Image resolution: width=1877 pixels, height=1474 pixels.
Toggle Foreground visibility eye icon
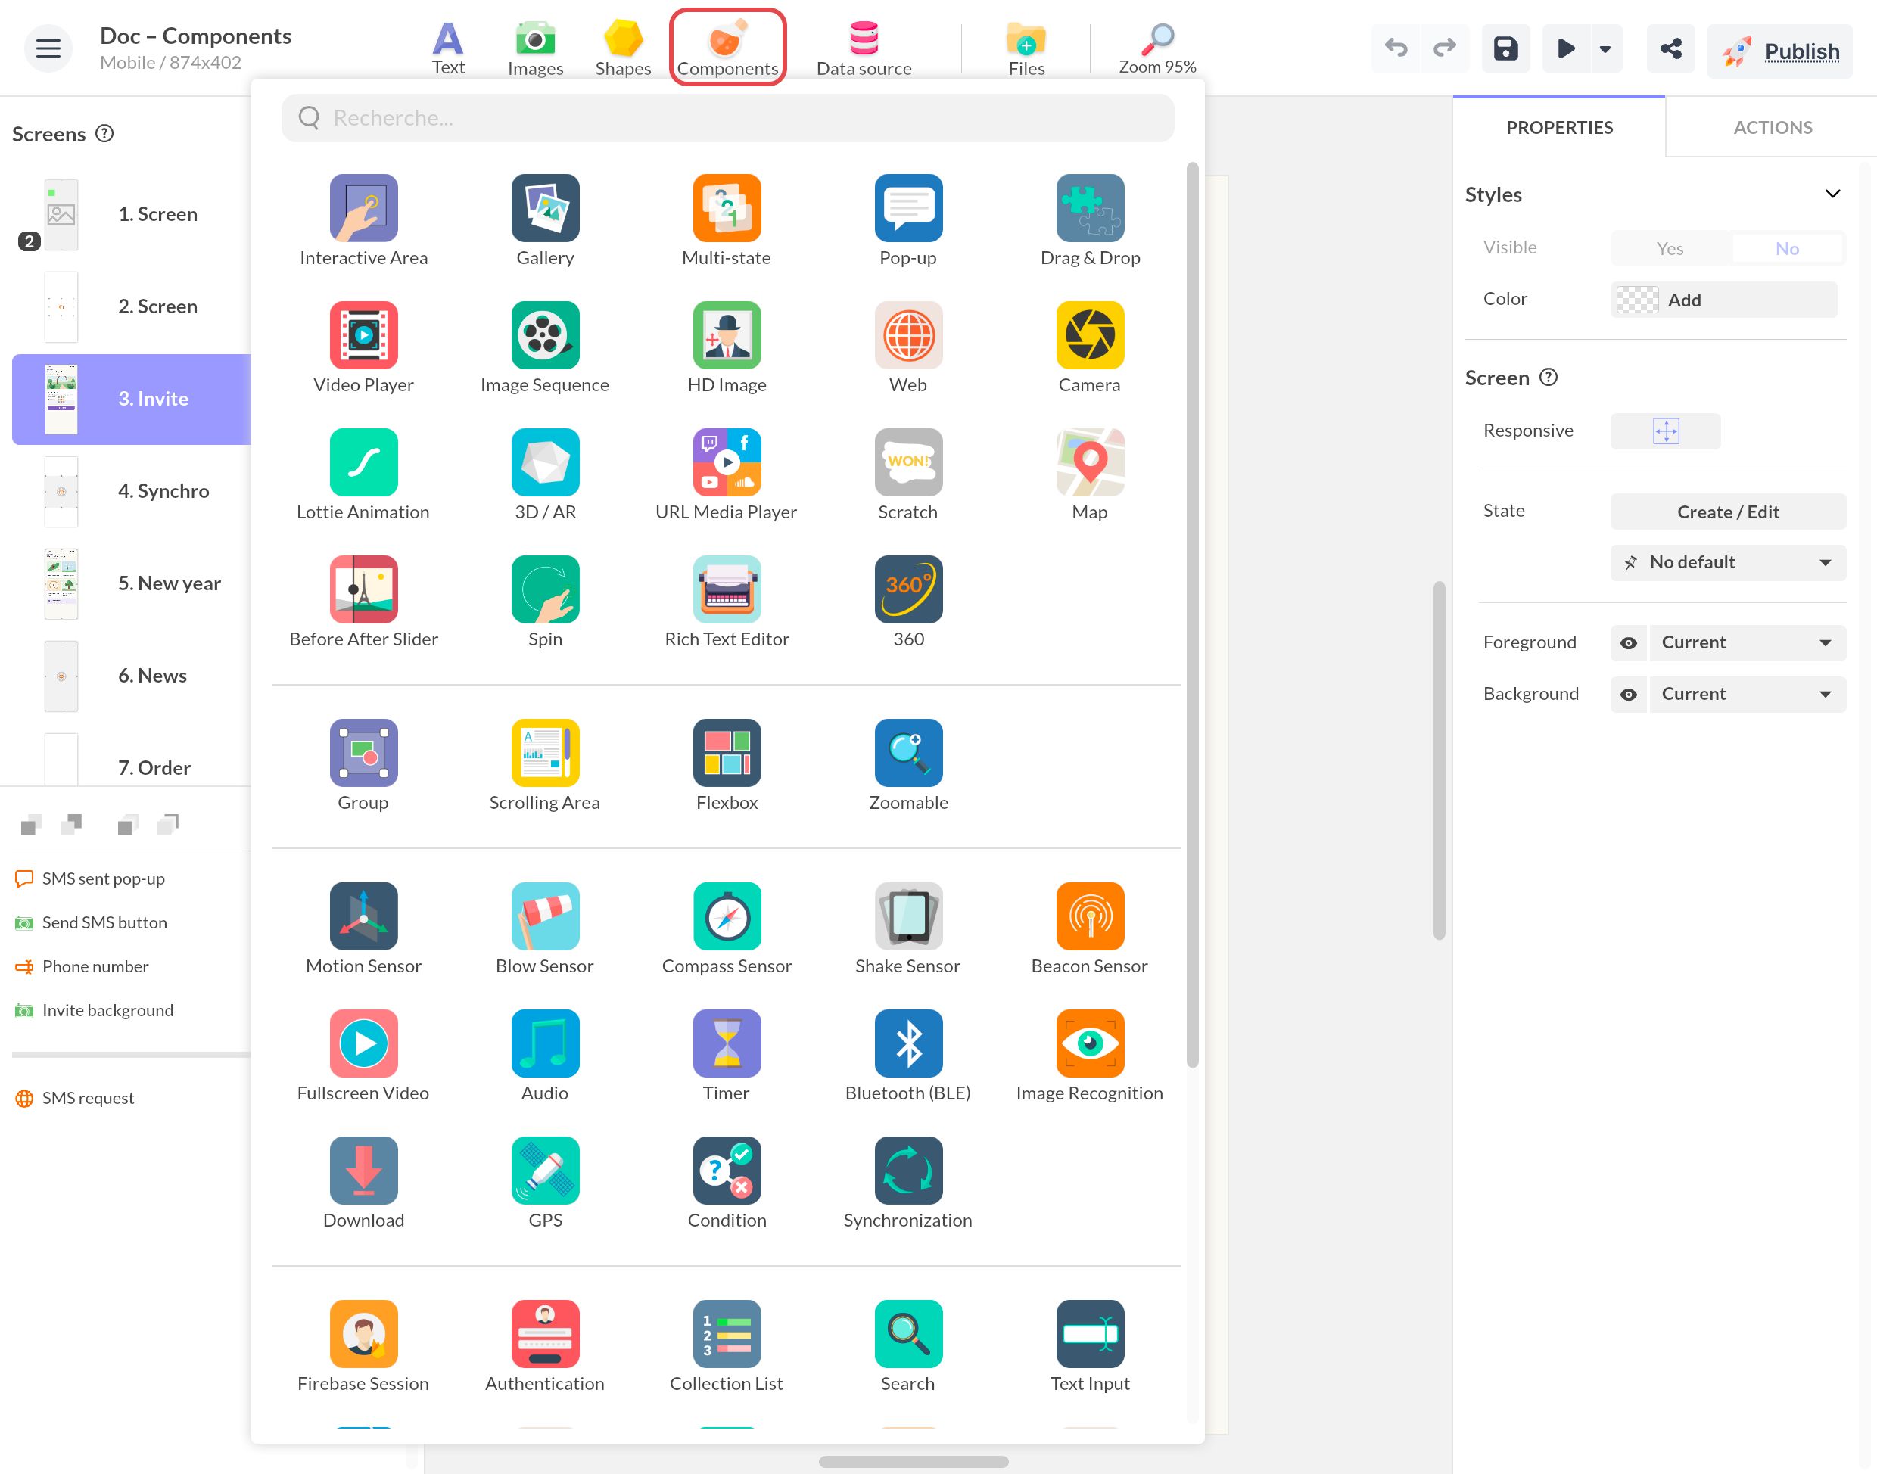pos(1629,643)
